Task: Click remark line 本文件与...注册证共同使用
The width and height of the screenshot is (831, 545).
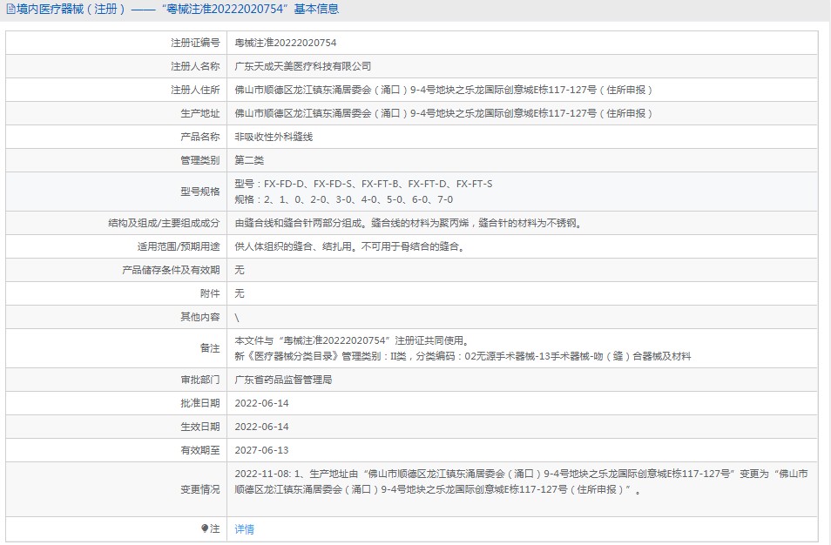Action: pos(352,340)
